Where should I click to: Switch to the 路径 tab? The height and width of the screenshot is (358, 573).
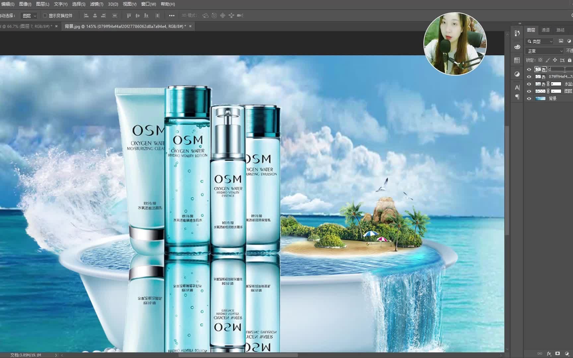560,30
